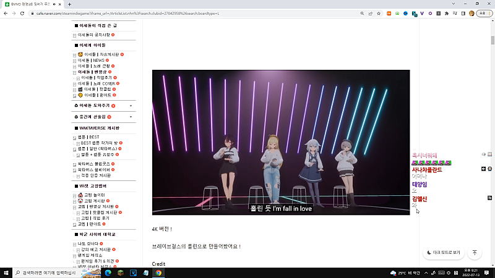Image resolution: width=495 pixels, height=278 pixels.
Task: Open 강의 예고 게시판
Action: (x=96, y=250)
